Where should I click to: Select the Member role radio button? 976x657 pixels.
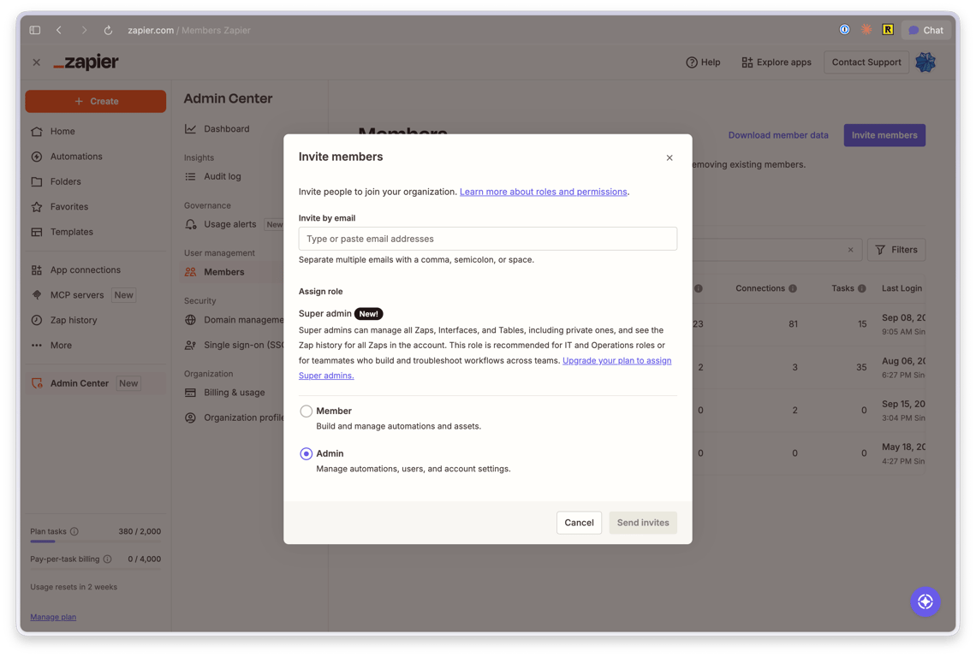pyautogui.click(x=306, y=411)
